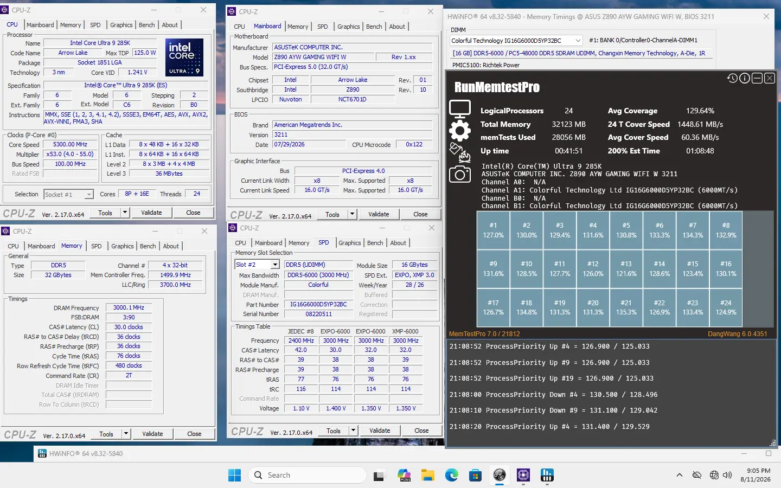Click the Tools button in CPU-Z memory timings window
Viewport: 781px width, 488px height.
pyautogui.click(x=106, y=434)
